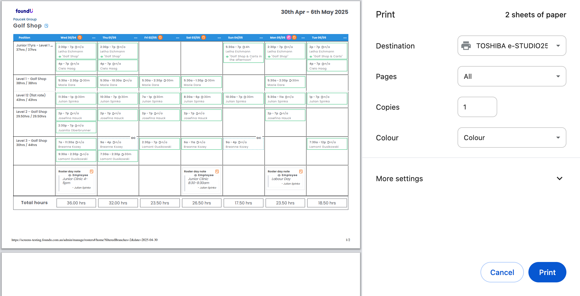Open the Destination printer dropdown
The image size is (580, 296).
[512, 46]
